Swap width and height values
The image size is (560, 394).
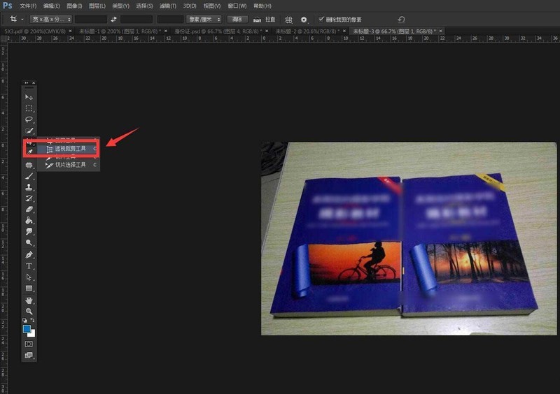tap(113, 20)
